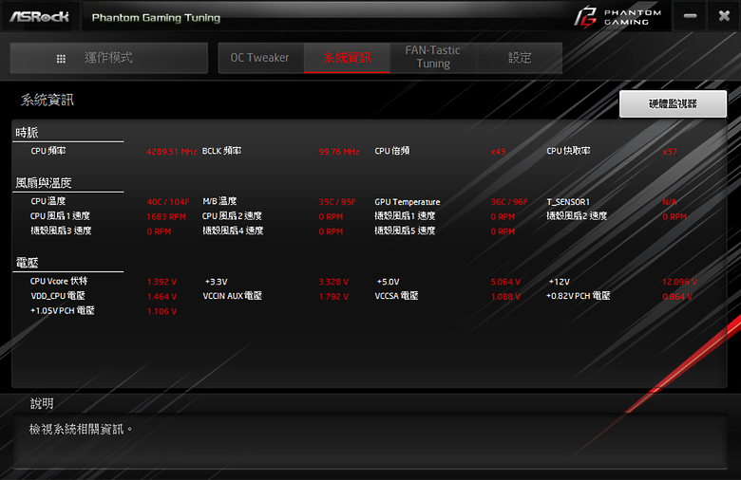Click the GPU temperature value 36C / 96F
741x480 pixels.
(x=509, y=202)
